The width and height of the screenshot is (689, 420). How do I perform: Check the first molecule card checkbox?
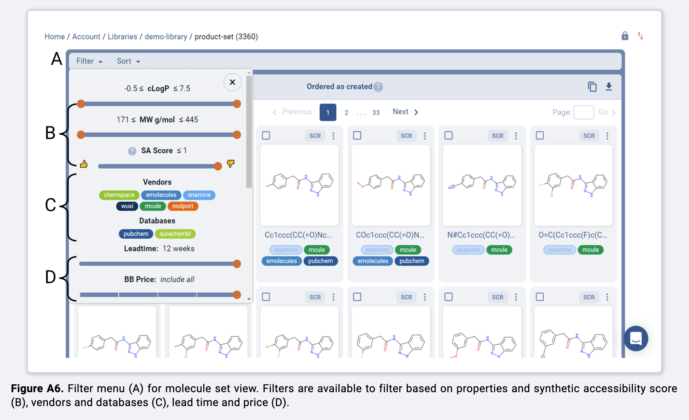(266, 135)
